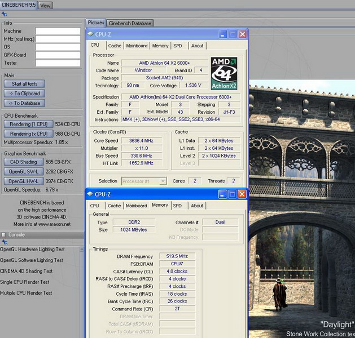Click the blue pointer icon under the CINEBENCH 9.5 tab
Image resolution: width=355 pixels, height=338 pixels.
coord(5,14)
